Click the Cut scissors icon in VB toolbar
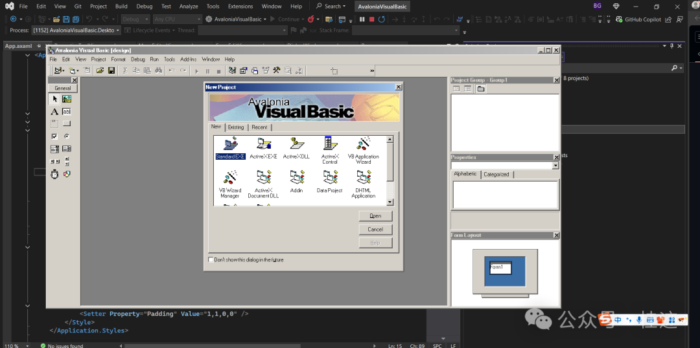Image resolution: width=700 pixels, height=348 pixels. point(125,71)
